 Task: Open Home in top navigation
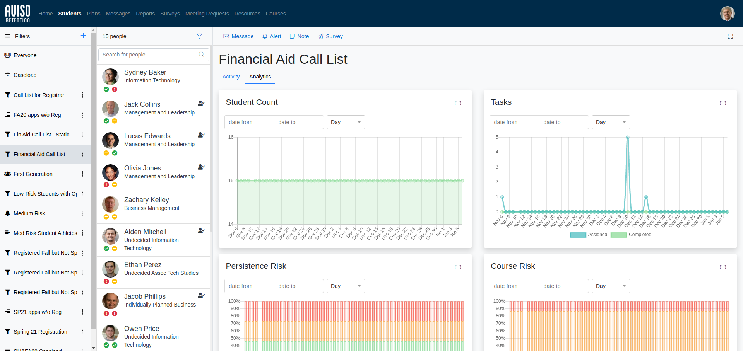45,14
